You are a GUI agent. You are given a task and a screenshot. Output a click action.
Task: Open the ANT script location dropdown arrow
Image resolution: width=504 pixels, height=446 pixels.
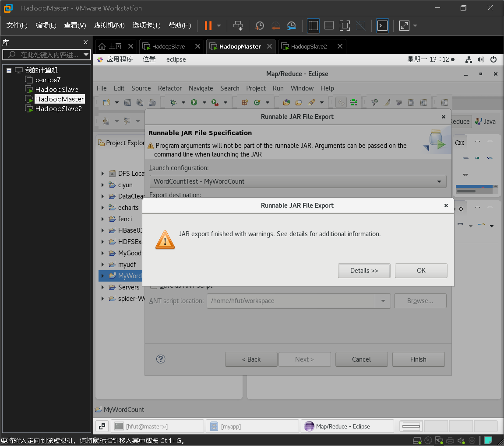pyautogui.click(x=383, y=301)
